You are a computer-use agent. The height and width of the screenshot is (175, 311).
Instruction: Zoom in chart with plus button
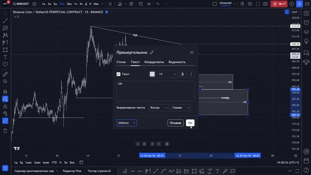pos(144,144)
